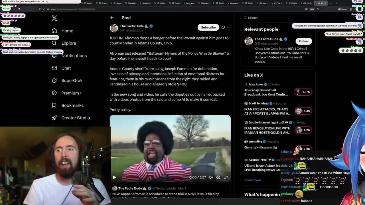Open post's three-dot more menu
Image resolution: width=365 pixels, height=205 pixels.
(x=229, y=27)
